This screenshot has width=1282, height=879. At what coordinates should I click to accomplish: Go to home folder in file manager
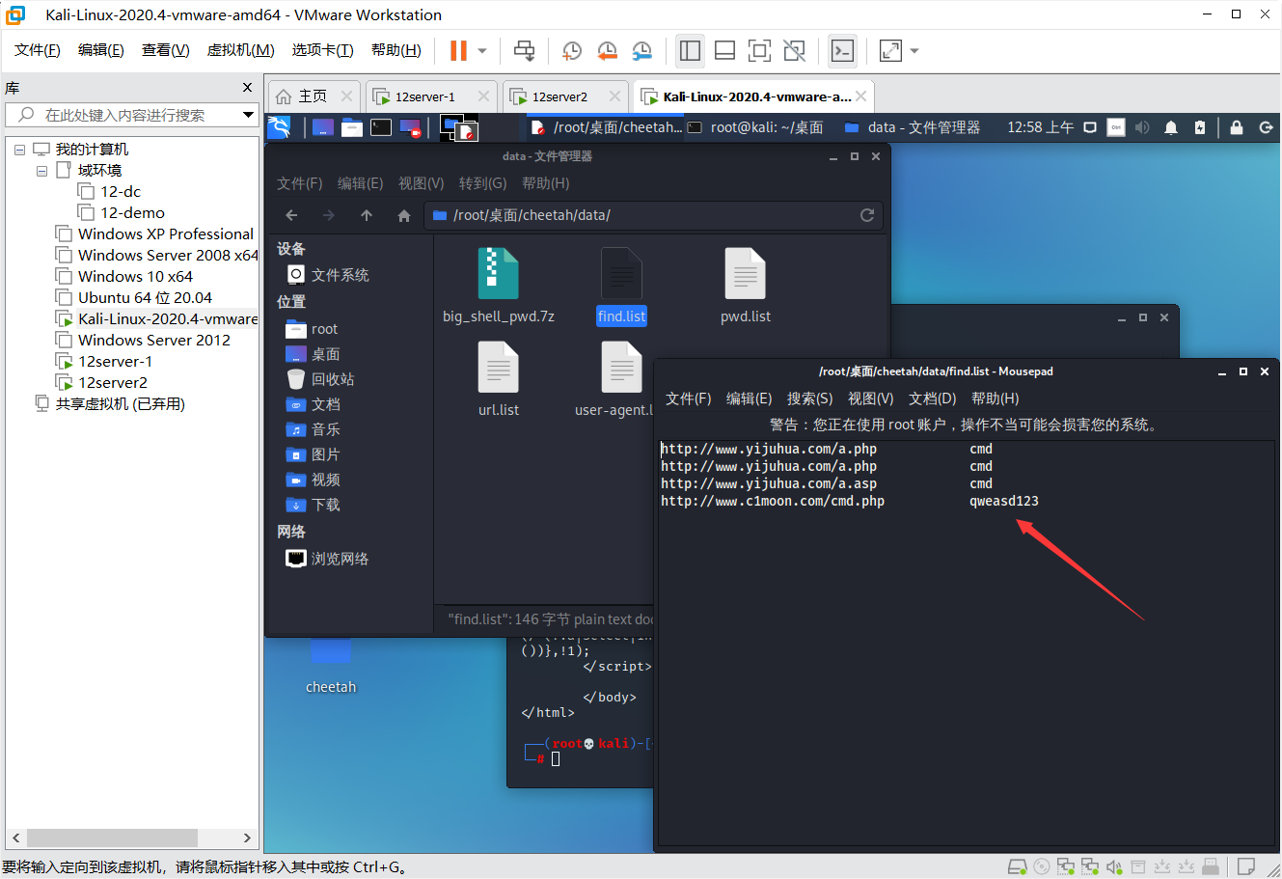click(x=404, y=215)
